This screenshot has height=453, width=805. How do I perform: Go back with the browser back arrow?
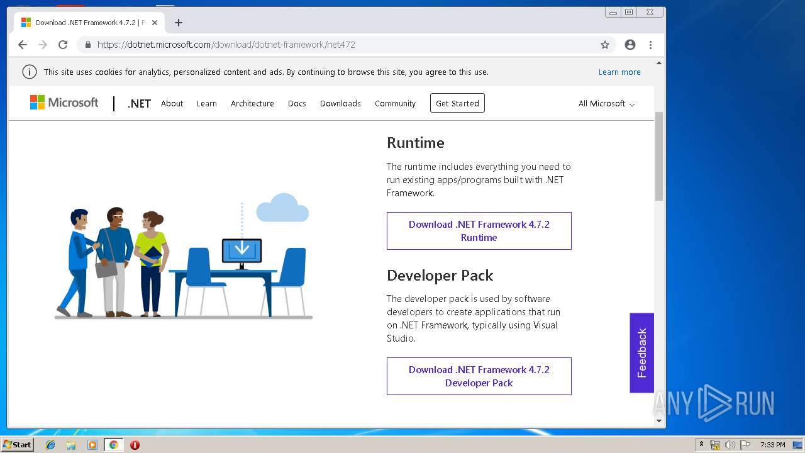click(x=23, y=45)
